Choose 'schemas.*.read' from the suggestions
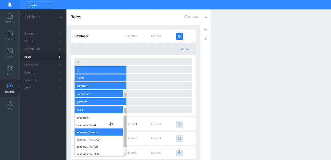Viewport: 331px width, 160px height. [x=99, y=125]
